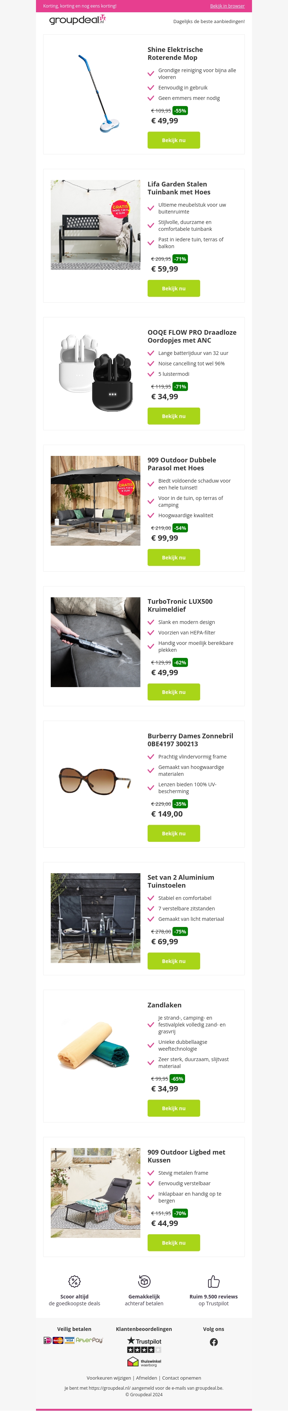Select the 'Zandlaken' product title
The height and width of the screenshot is (1411, 288).
(165, 1005)
